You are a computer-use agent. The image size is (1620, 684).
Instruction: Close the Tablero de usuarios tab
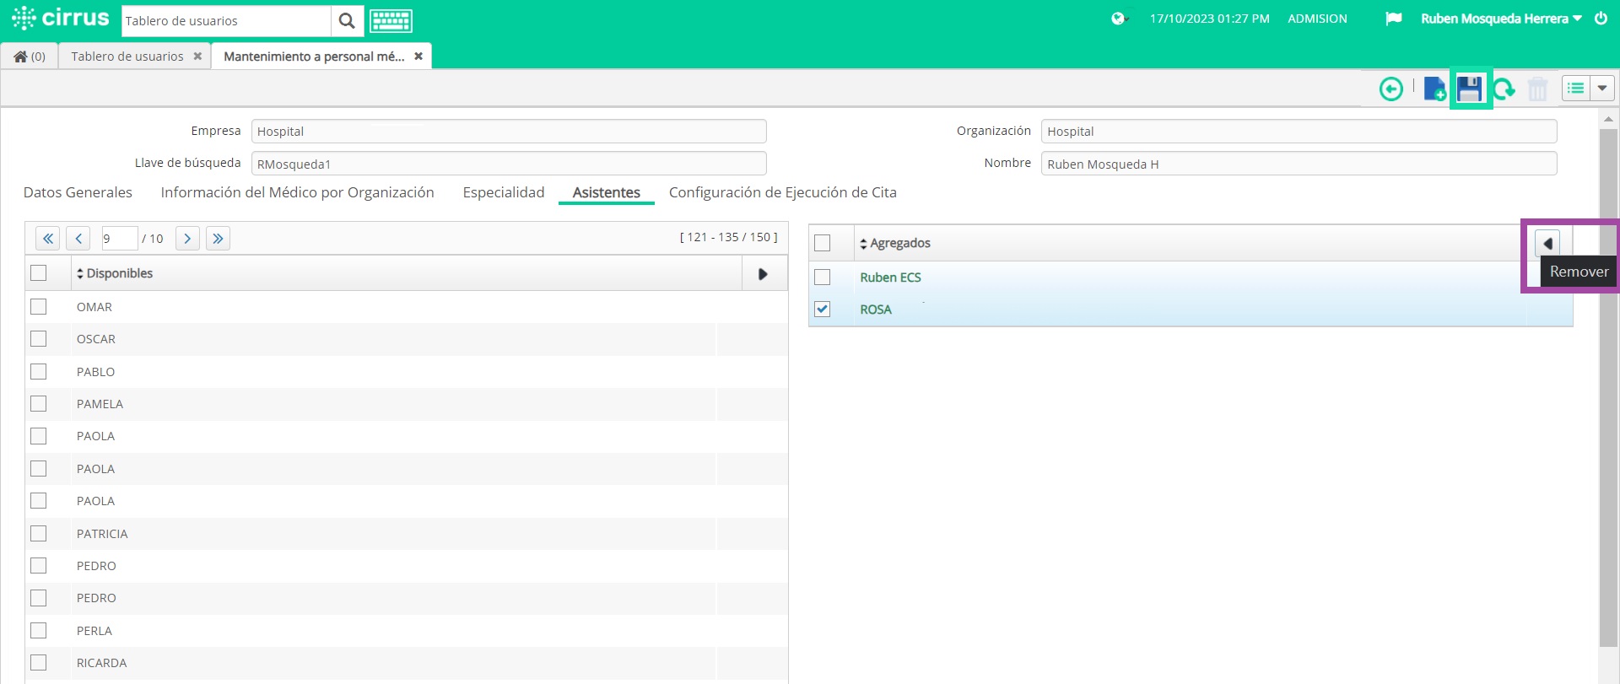[197, 57]
